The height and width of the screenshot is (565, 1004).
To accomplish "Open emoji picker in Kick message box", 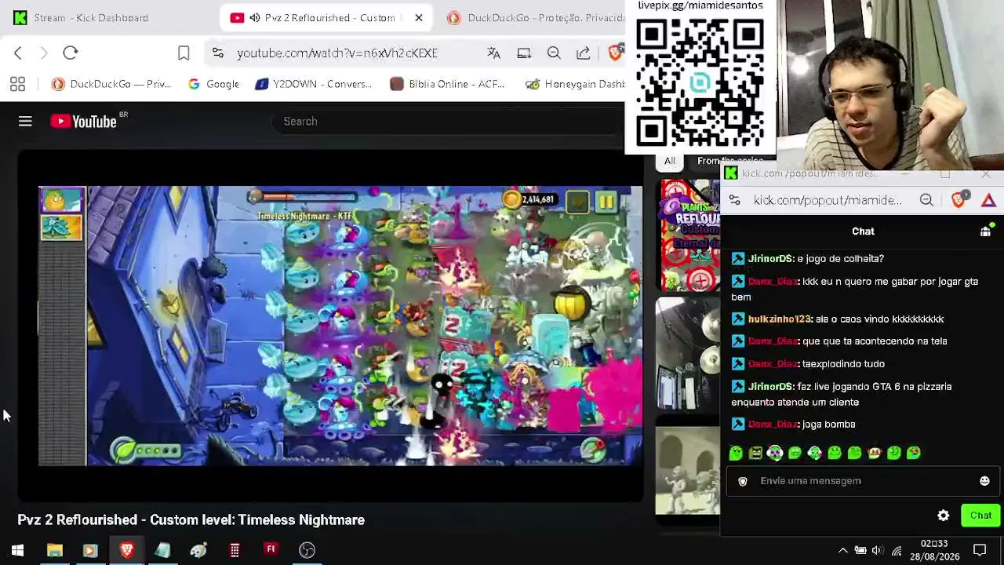I will pos(984,481).
